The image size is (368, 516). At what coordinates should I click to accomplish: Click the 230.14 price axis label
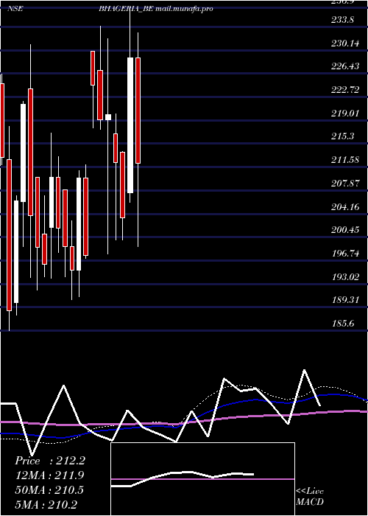pos(345,43)
